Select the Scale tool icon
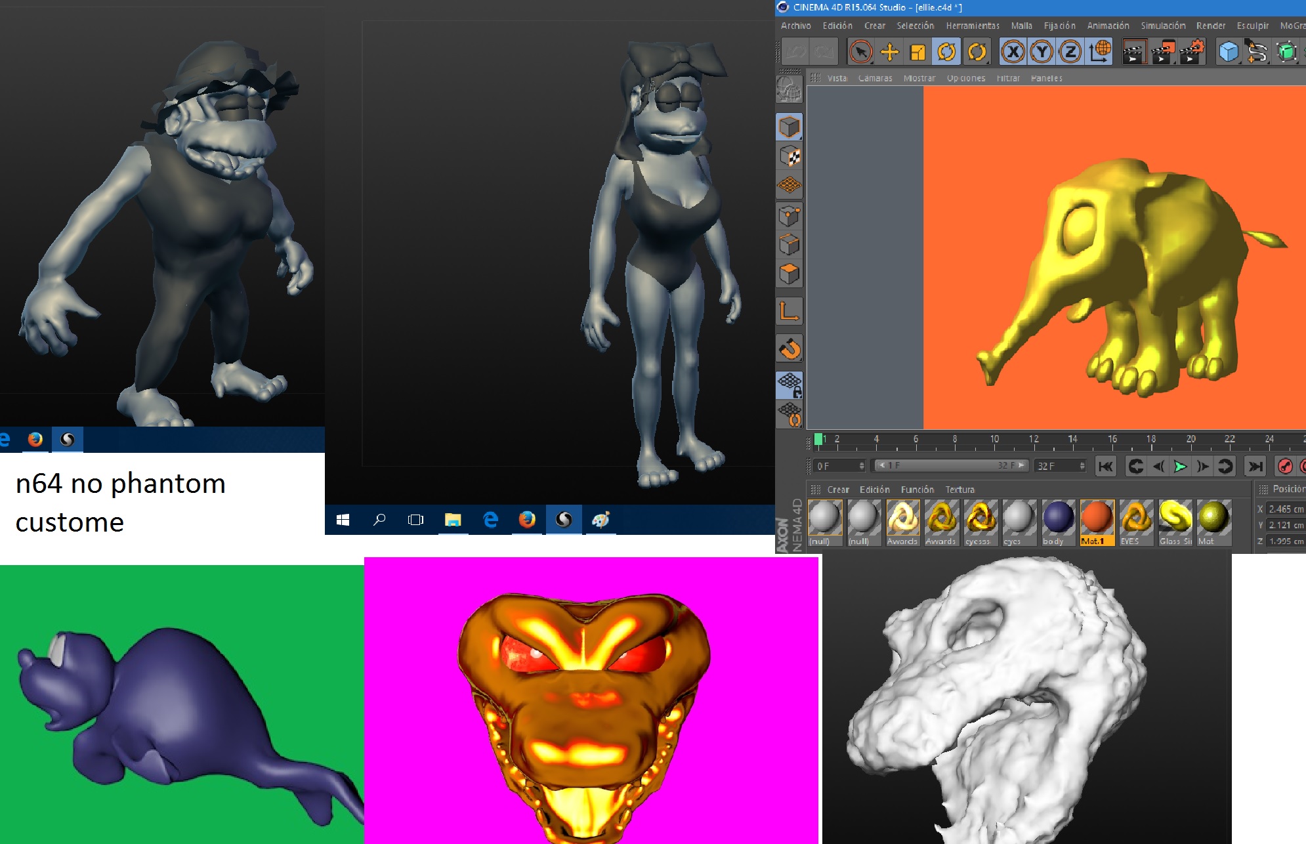Viewport: 1306px width, 844px height. pos(918,52)
